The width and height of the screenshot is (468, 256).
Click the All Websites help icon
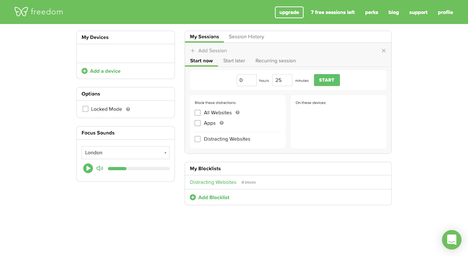coord(238,112)
